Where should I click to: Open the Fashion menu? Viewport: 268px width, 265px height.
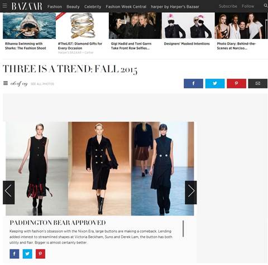pos(55,7)
